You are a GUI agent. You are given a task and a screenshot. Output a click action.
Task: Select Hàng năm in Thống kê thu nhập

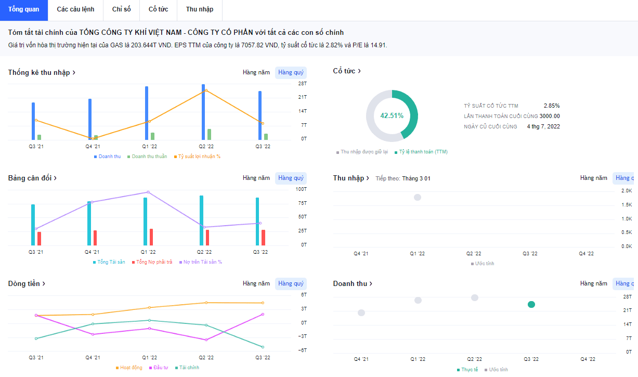[x=256, y=72]
